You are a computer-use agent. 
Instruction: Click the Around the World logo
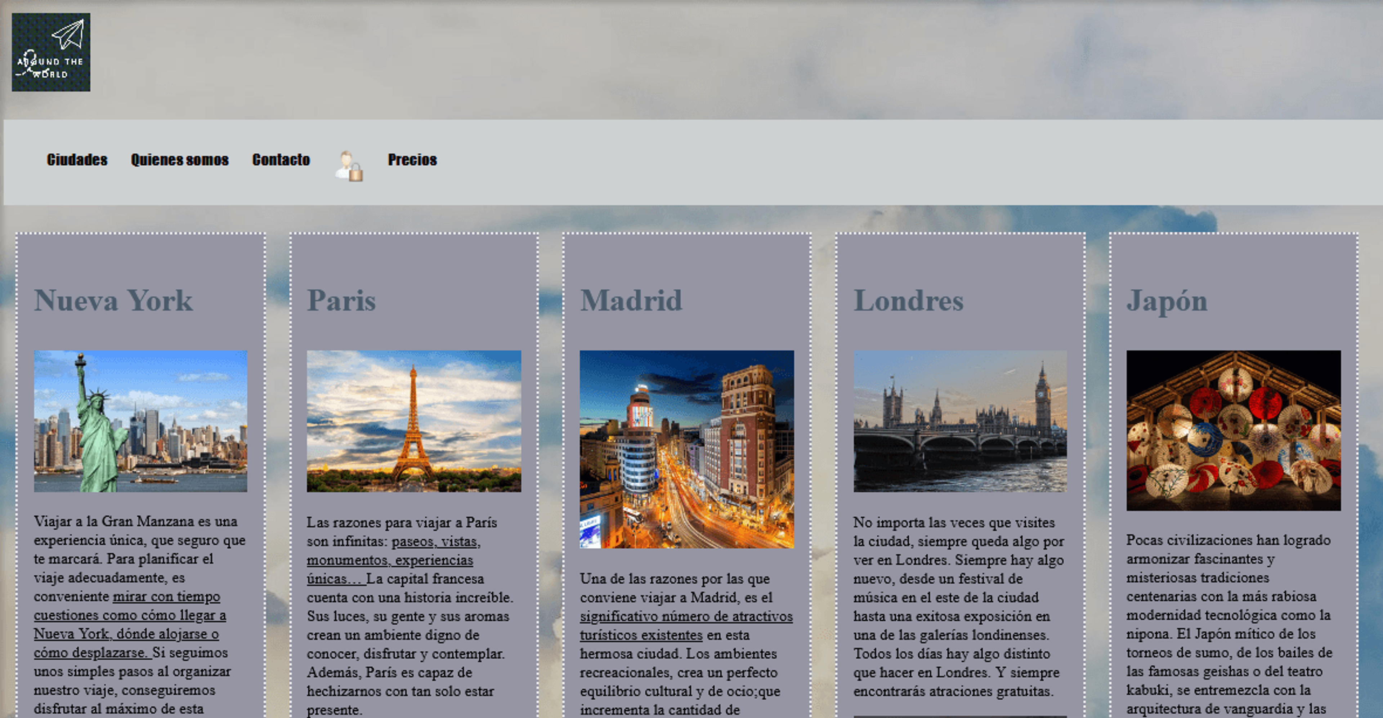pos(51,52)
